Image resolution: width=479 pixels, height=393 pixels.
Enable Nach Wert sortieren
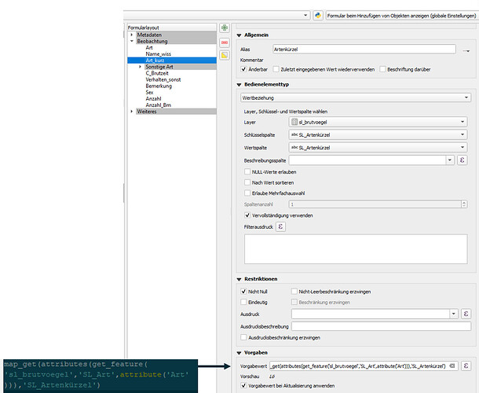point(247,182)
